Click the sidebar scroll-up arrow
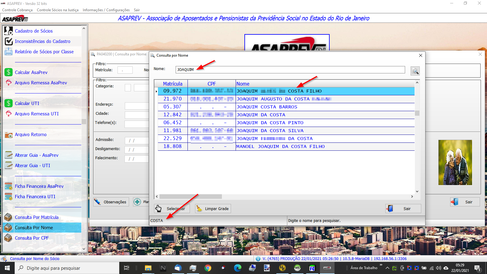The image size is (487, 274). pyautogui.click(x=84, y=28)
